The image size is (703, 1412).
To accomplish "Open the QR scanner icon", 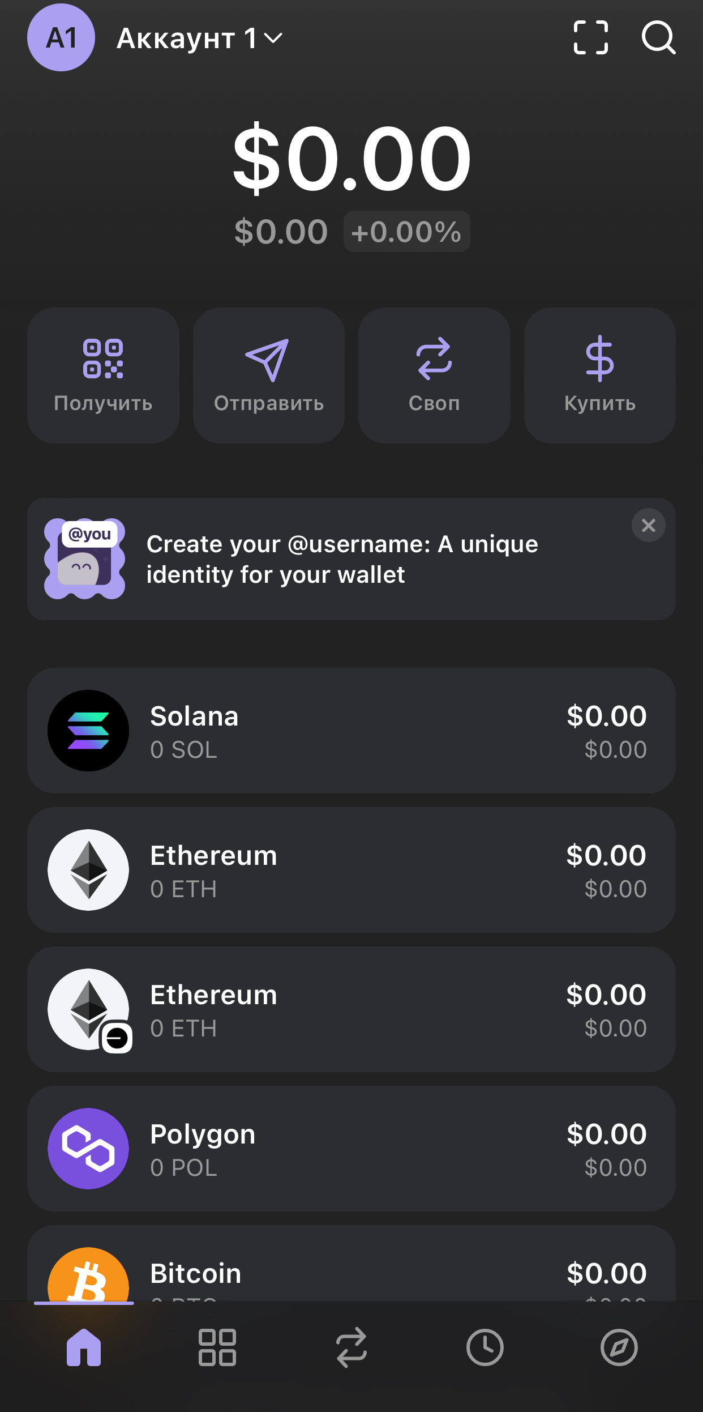I will [590, 37].
